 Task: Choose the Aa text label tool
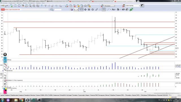click(x=113, y=9)
